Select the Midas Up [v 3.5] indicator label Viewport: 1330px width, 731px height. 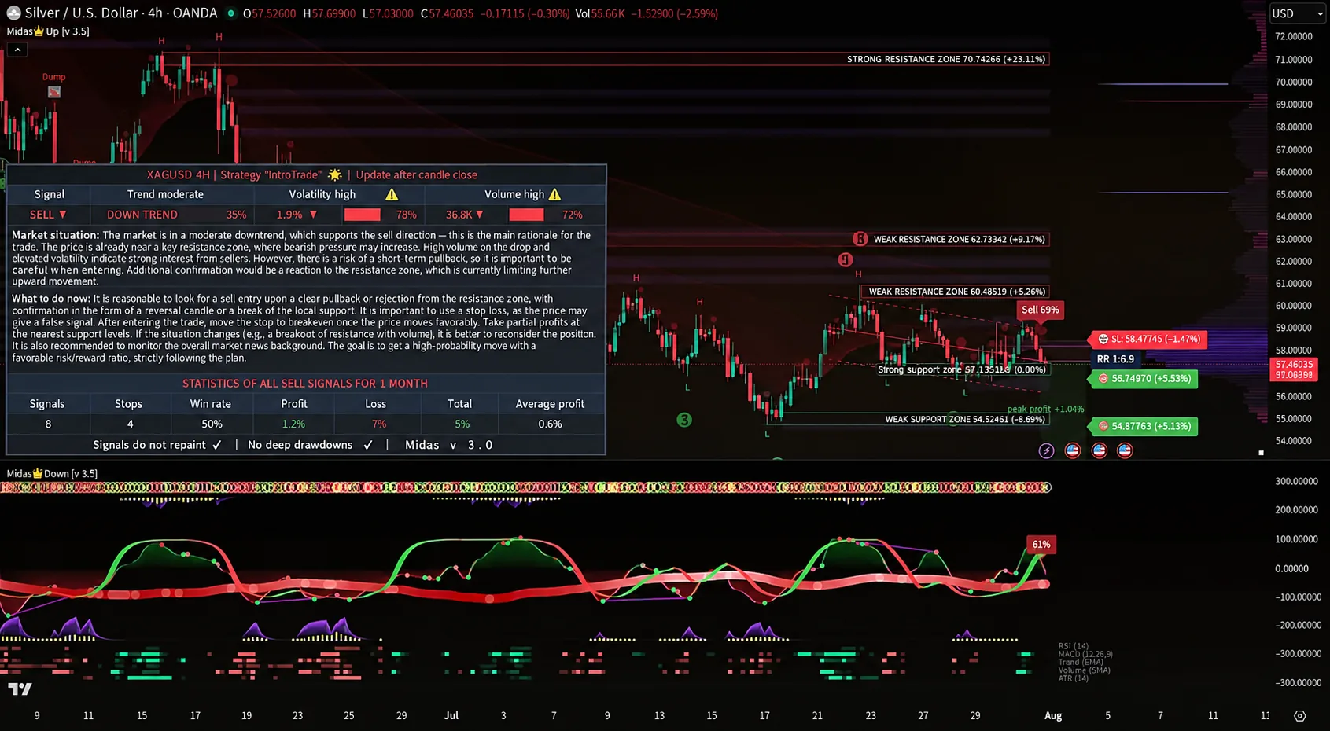[x=48, y=31]
